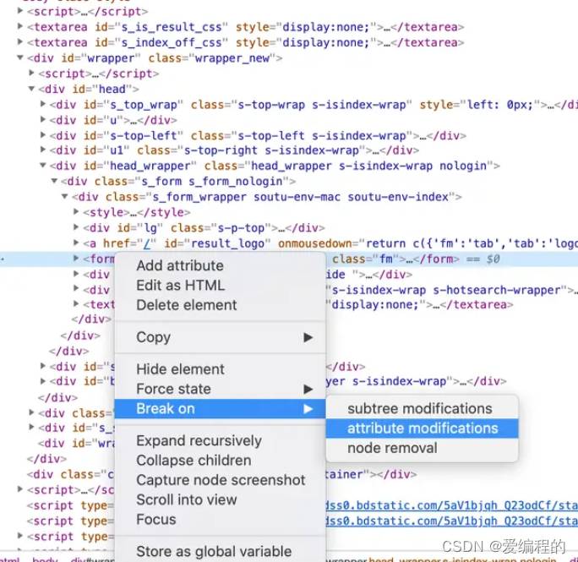Select the div id="head_wrapper" tree row
The image size is (578, 562).
(x=275, y=166)
